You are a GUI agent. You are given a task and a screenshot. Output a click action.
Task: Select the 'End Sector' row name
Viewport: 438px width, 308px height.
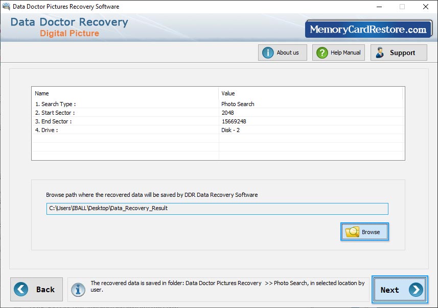[53, 121]
